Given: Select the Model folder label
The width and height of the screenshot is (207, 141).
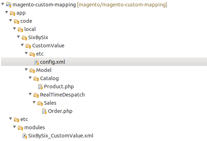Looking at the screenshot, I should tap(44, 70).
